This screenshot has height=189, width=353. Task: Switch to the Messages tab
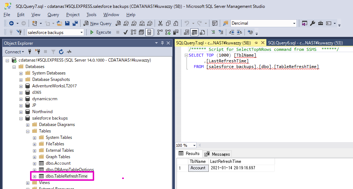(x=218, y=154)
